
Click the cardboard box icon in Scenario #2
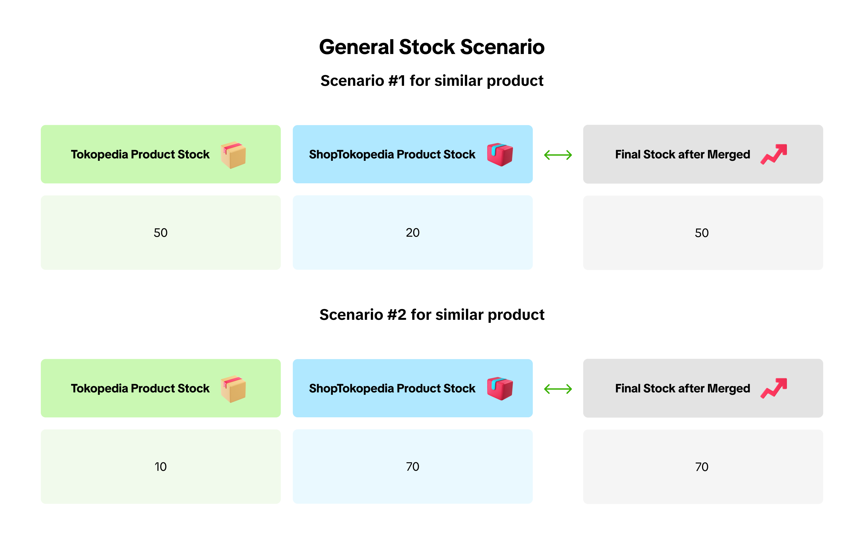(x=233, y=389)
